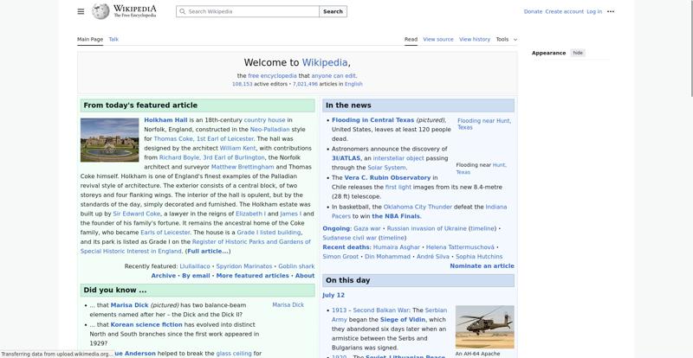The width and height of the screenshot is (693, 358).
Task: Click Create account link
Action: pyautogui.click(x=565, y=11)
